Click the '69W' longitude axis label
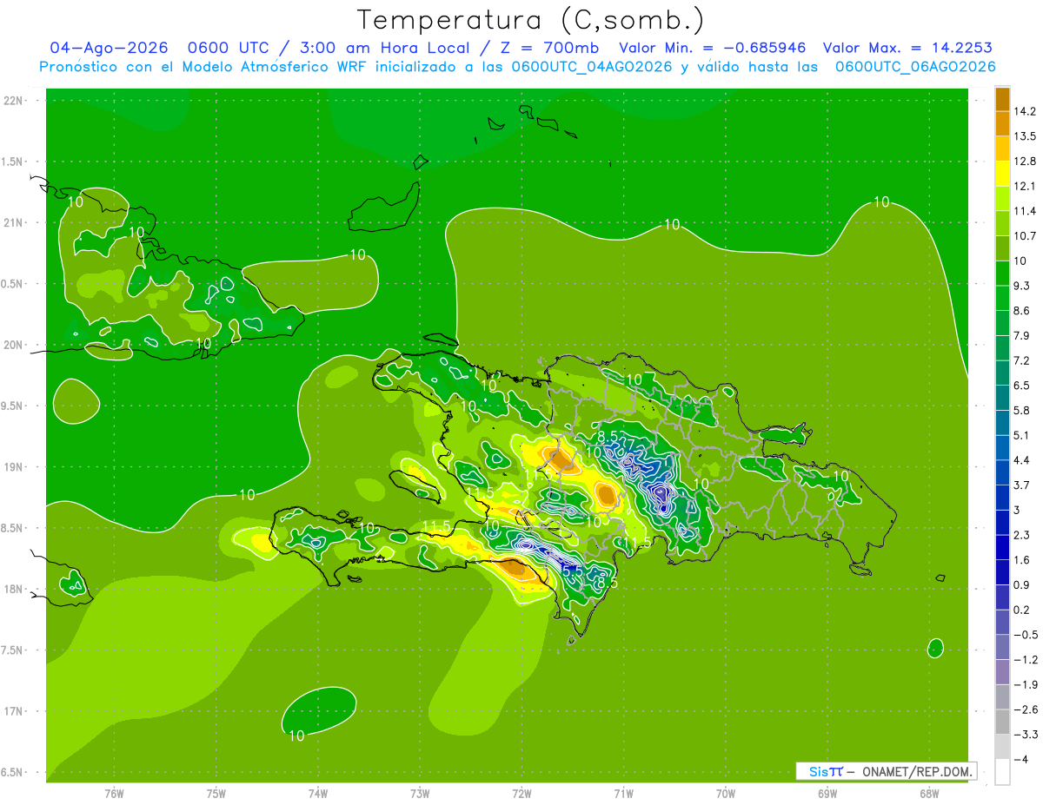1043x805 pixels. tap(827, 794)
